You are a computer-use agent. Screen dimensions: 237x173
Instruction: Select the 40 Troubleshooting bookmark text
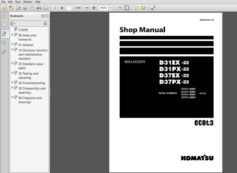(31, 83)
